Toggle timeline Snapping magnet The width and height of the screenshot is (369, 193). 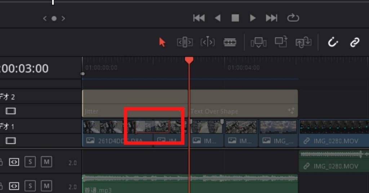tap(333, 42)
